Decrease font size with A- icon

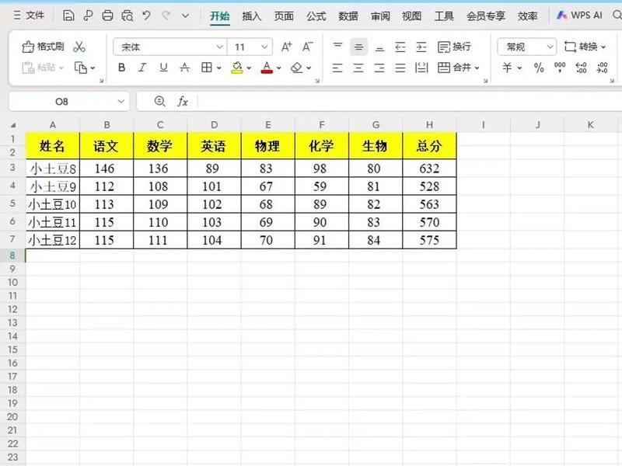coord(307,47)
